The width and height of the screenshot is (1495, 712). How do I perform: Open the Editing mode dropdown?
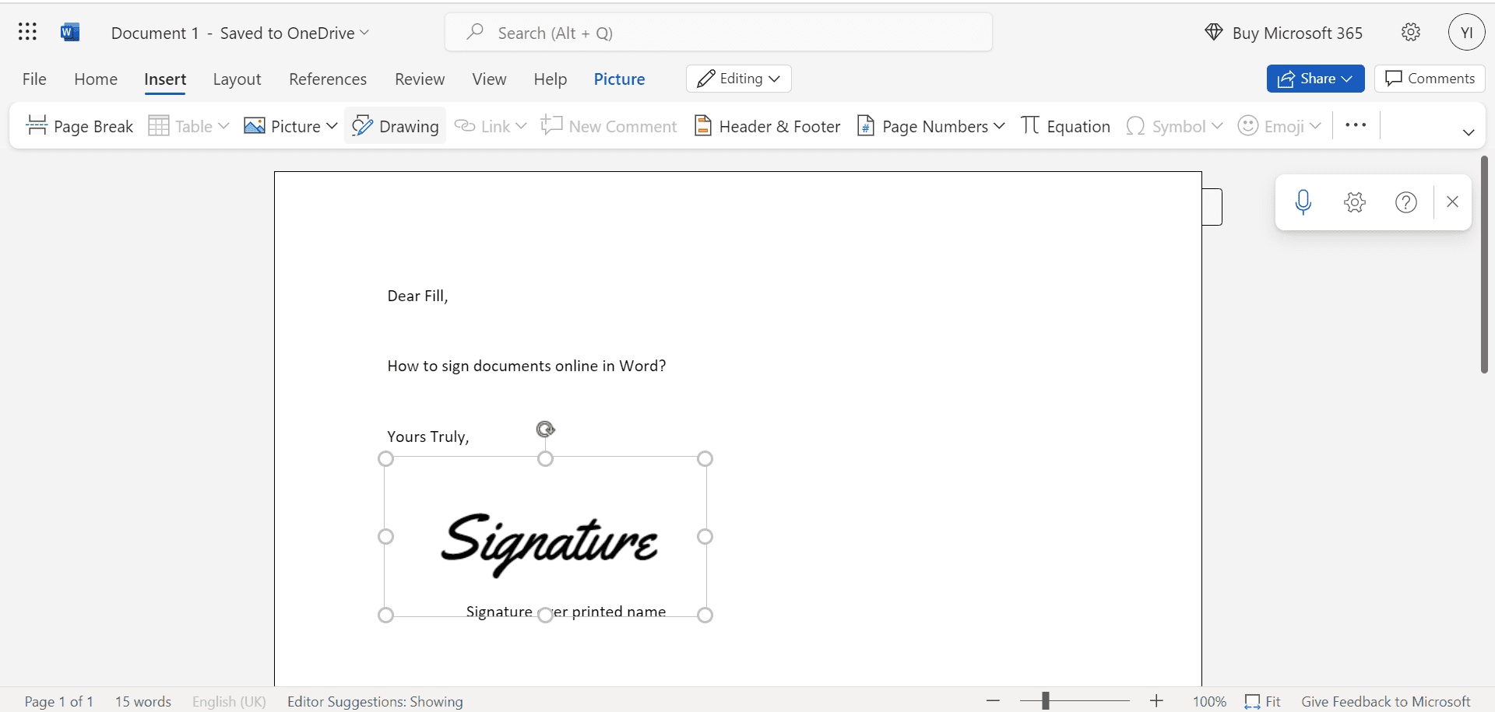click(737, 79)
